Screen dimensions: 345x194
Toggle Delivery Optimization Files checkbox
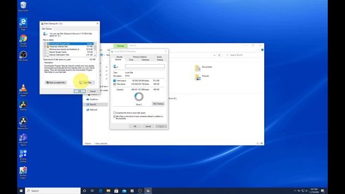point(45,54)
